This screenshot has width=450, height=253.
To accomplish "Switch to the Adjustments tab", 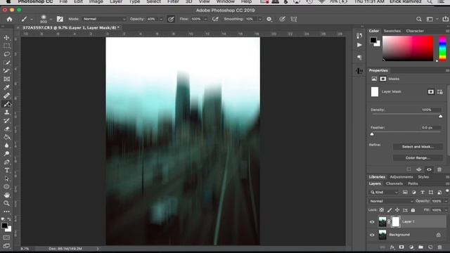I will pyautogui.click(x=401, y=177).
